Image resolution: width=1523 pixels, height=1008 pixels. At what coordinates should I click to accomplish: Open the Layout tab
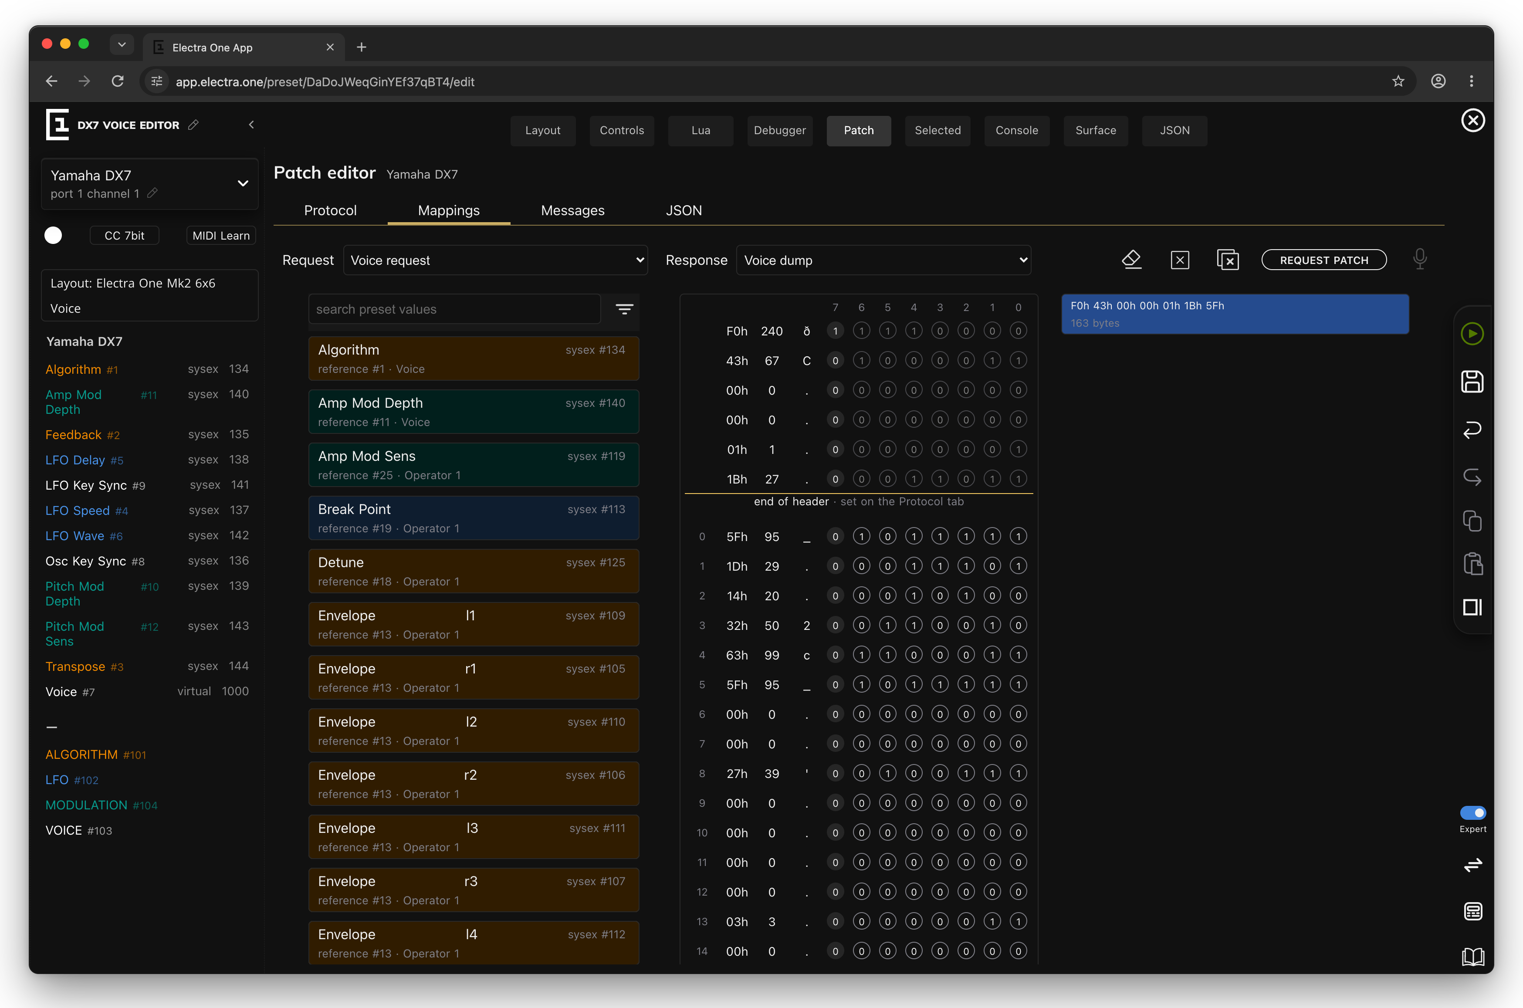(x=543, y=131)
